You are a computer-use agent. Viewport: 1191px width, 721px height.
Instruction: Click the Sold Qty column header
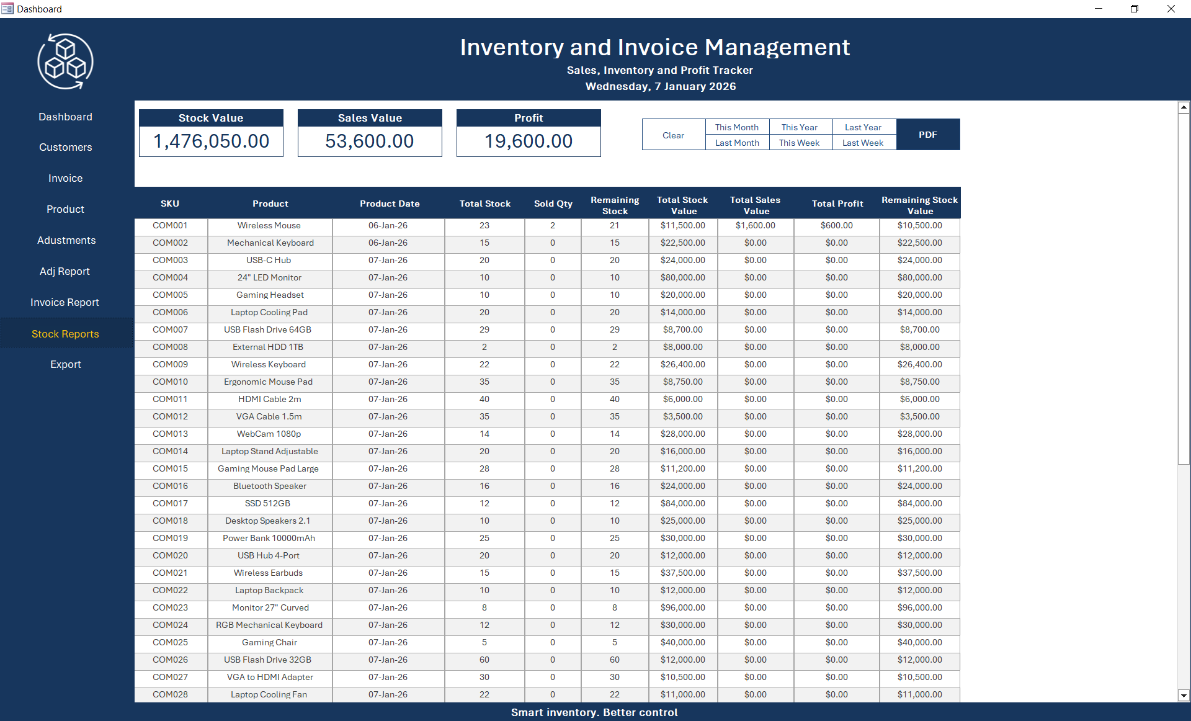[x=553, y=204]
